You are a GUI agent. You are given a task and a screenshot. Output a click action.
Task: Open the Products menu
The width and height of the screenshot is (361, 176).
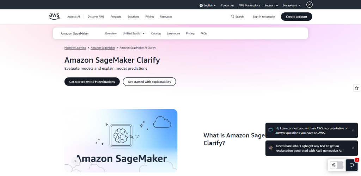116,17
